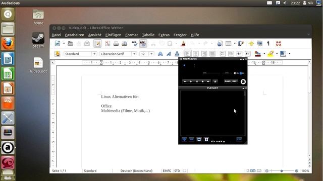
Task: Click Previous track in Audacious player
Action: click(x=185, y=81)
